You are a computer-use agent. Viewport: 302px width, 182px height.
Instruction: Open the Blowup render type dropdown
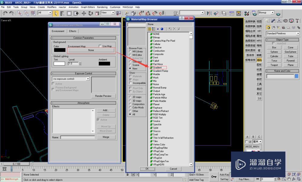tap(272, 13)
